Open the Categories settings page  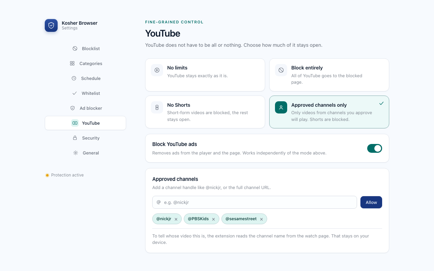[85, 63]
